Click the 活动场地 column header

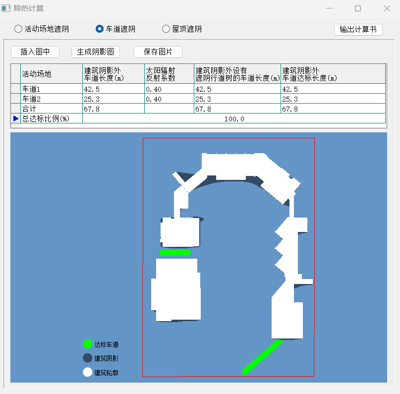click(x=51, y=74)
